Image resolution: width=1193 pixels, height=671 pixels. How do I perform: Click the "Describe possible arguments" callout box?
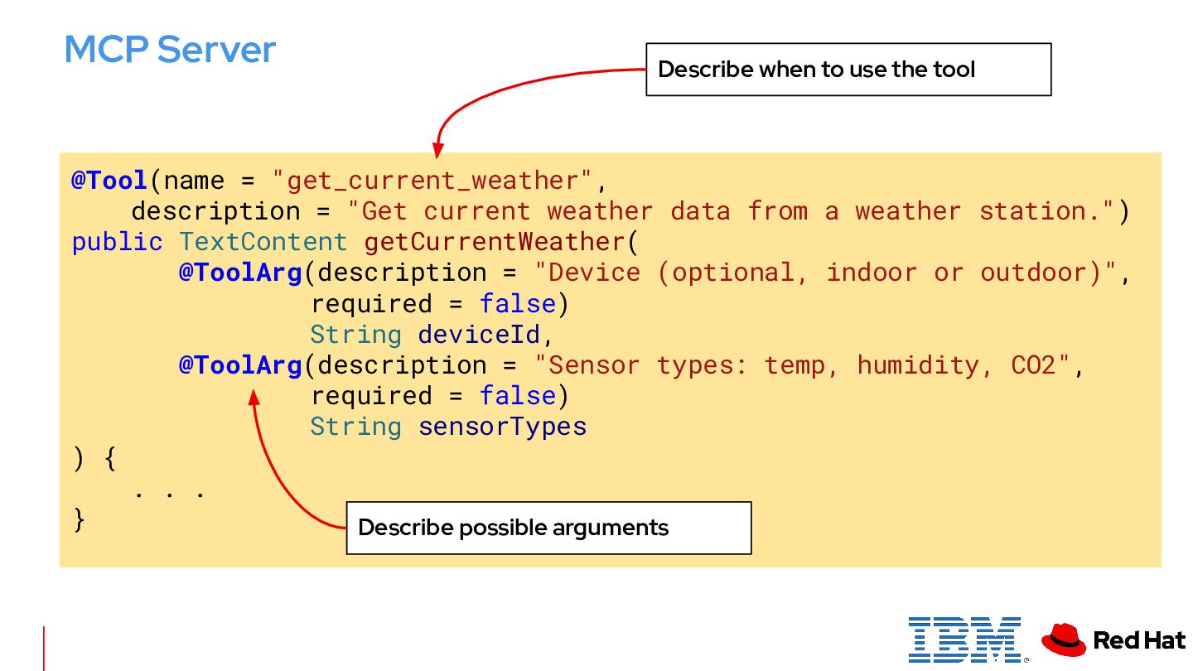(x=548, y=528)
